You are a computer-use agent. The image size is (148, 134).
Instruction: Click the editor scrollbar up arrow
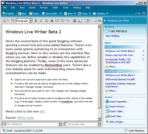click(x=99, y=26)
